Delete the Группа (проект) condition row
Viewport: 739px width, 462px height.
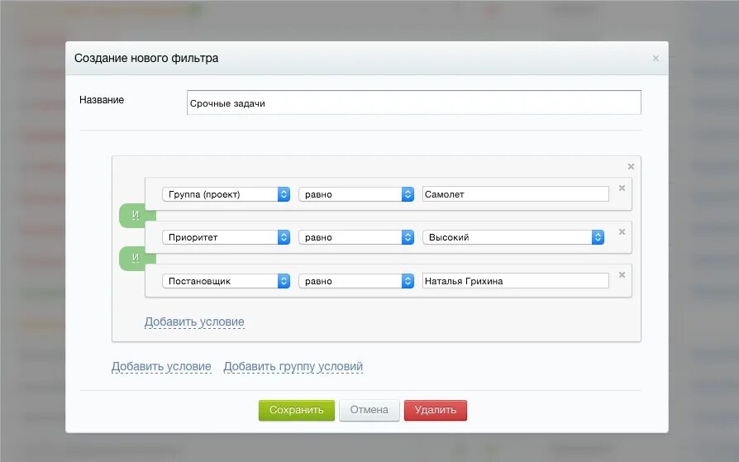point(622,188)
